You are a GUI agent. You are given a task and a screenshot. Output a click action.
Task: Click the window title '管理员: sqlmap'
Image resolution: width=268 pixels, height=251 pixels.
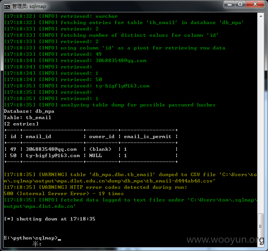(29, 6)
